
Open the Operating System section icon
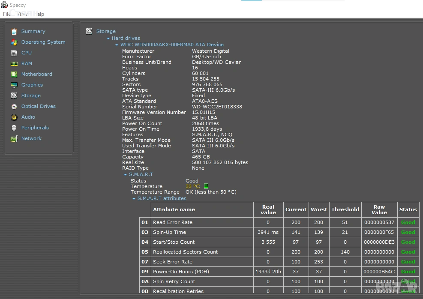14,42
